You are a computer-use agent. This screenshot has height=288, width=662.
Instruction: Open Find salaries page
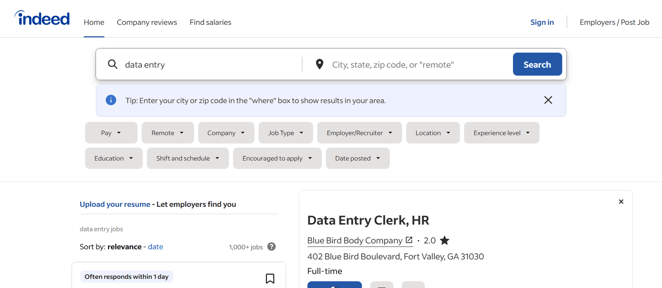[x=211, y=22]
